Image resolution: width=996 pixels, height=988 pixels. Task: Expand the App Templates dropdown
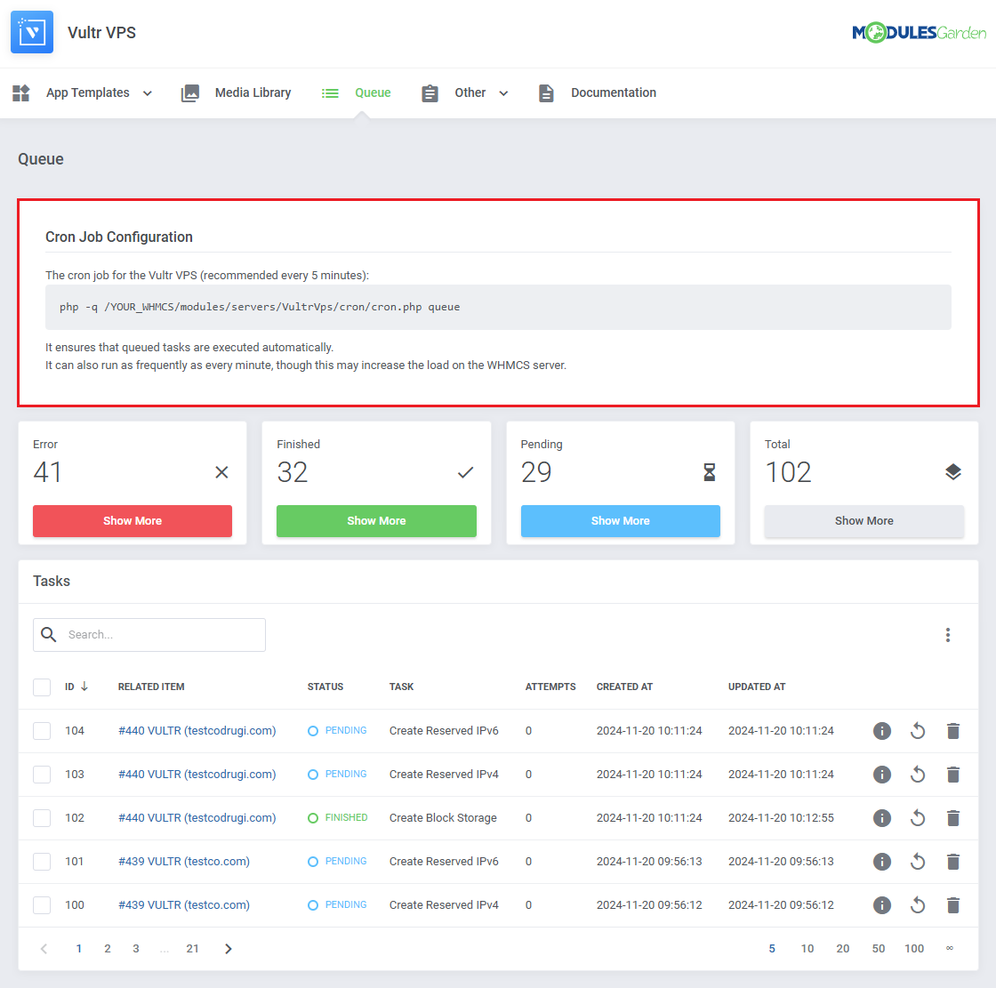click(x=148, y=93)
